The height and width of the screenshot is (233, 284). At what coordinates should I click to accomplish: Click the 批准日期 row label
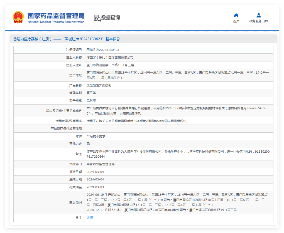(75, 172)
